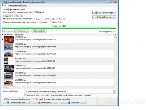This screenshot has height=110, width=146.
Task: Click the green scan progress bar
Action: [x=59, y=28]
